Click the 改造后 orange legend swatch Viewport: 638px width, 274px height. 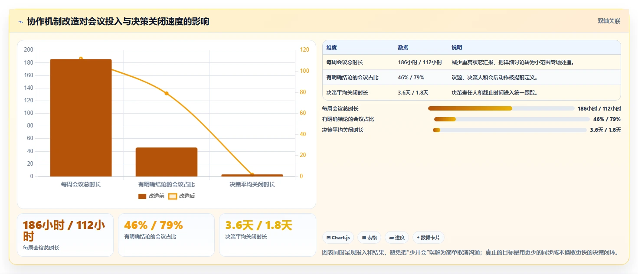pos(172,196)
